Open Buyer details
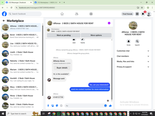 (x=62, y=68)
